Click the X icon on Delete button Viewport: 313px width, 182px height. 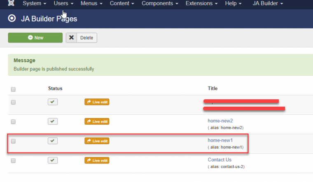coord(72,37)
